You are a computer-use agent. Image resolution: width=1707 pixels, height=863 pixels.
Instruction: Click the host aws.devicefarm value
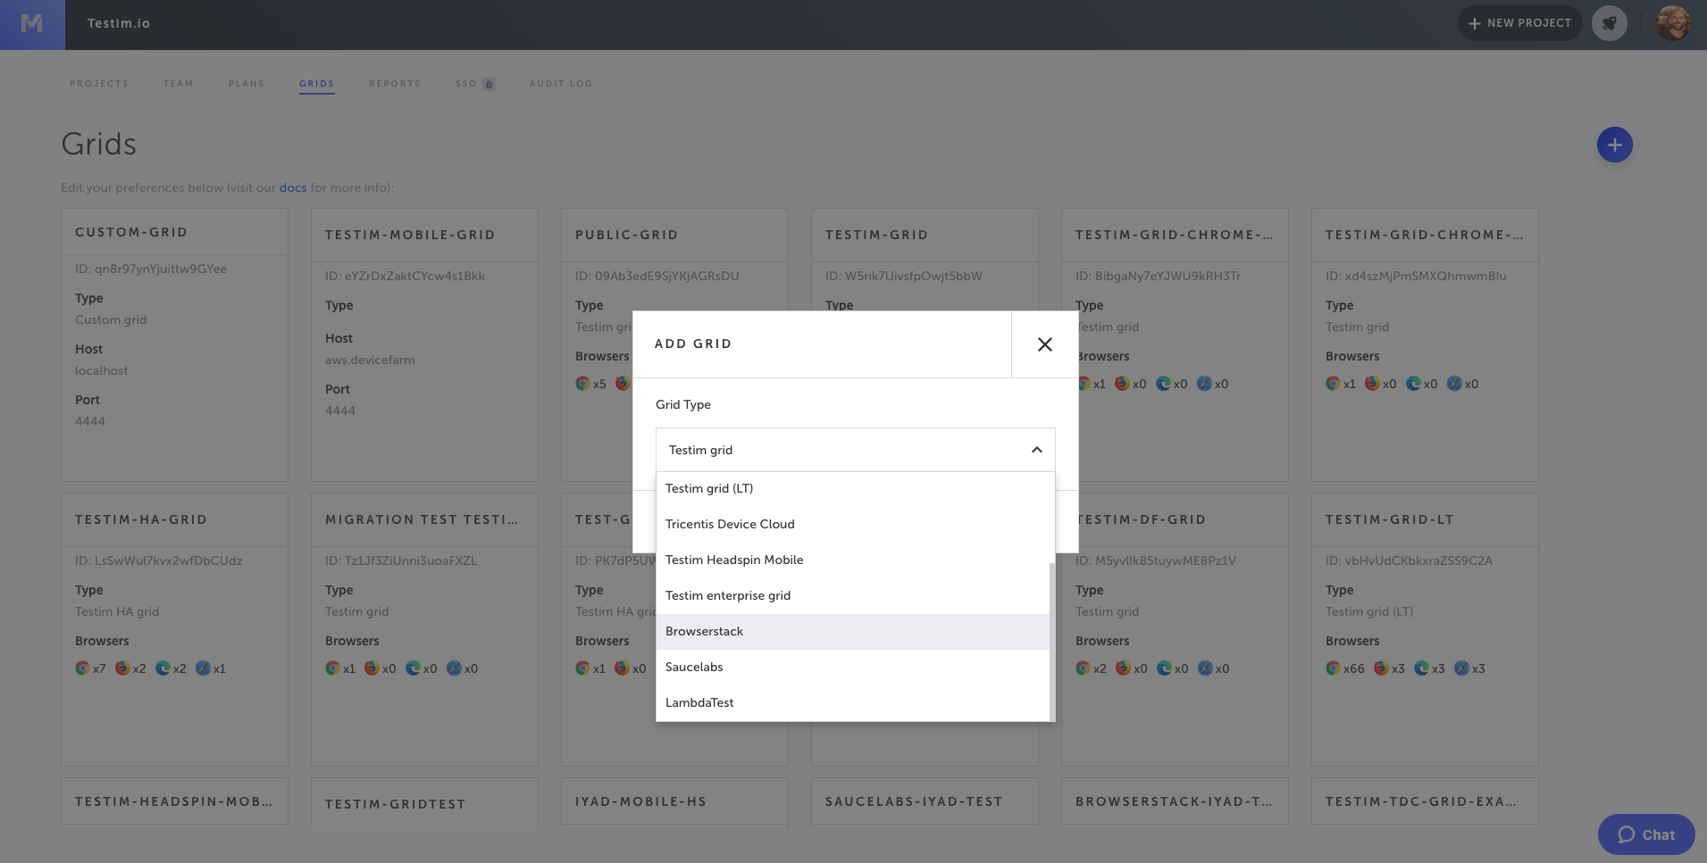click(370, 360)
